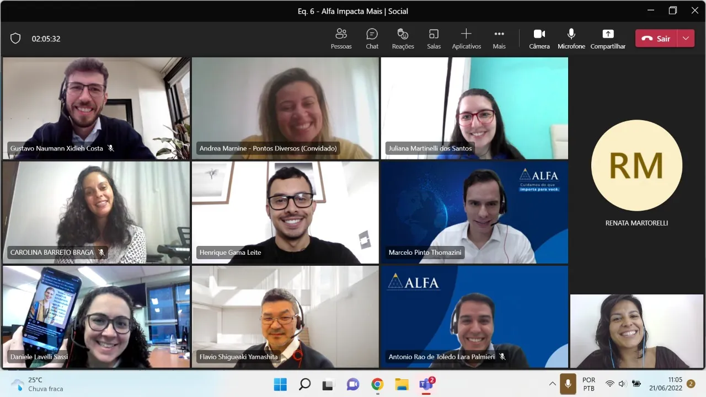Leave the meeting with Sair button

[656, 39]
